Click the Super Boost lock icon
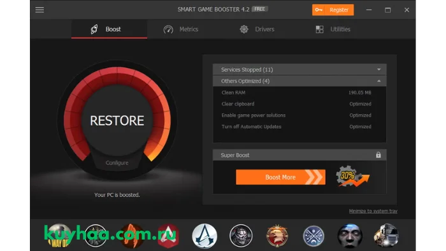 pyautogui.click(x=378, y=155)
